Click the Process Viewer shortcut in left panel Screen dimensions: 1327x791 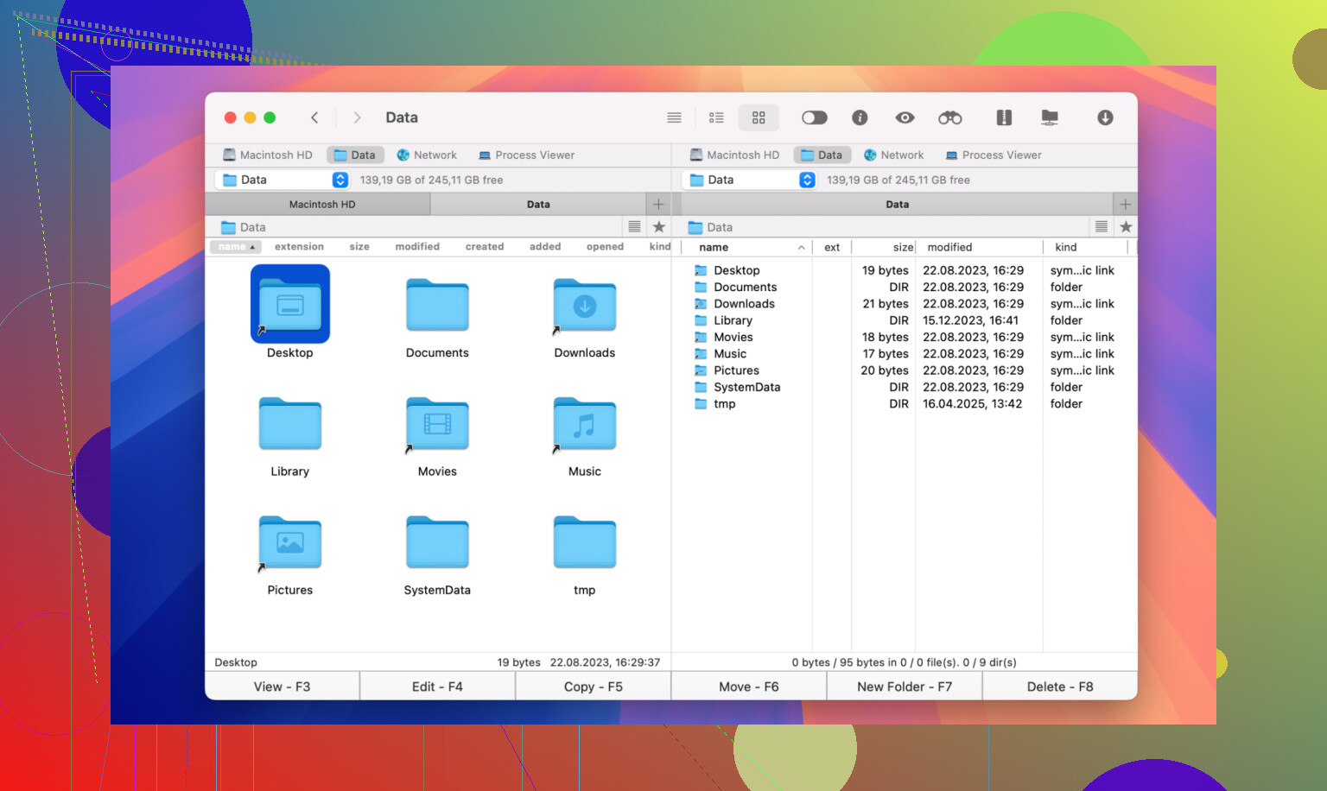[526, 155]
